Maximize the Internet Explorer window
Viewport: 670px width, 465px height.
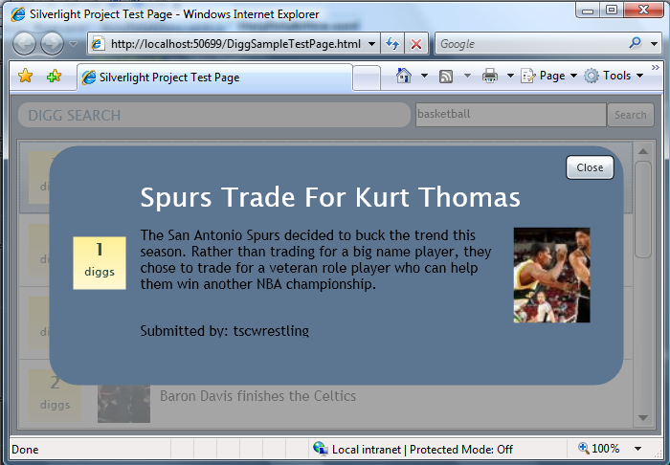point(612,11)
